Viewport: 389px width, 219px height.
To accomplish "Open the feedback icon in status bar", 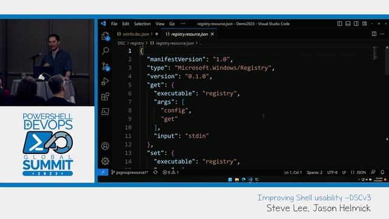I will [373, 172].
